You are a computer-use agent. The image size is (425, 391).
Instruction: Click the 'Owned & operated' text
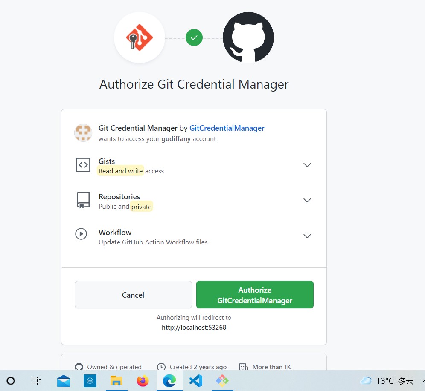[114, 367]
